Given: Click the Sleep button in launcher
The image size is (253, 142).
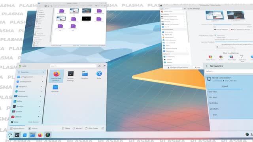Looking at the screenshot, I should 66,128.
